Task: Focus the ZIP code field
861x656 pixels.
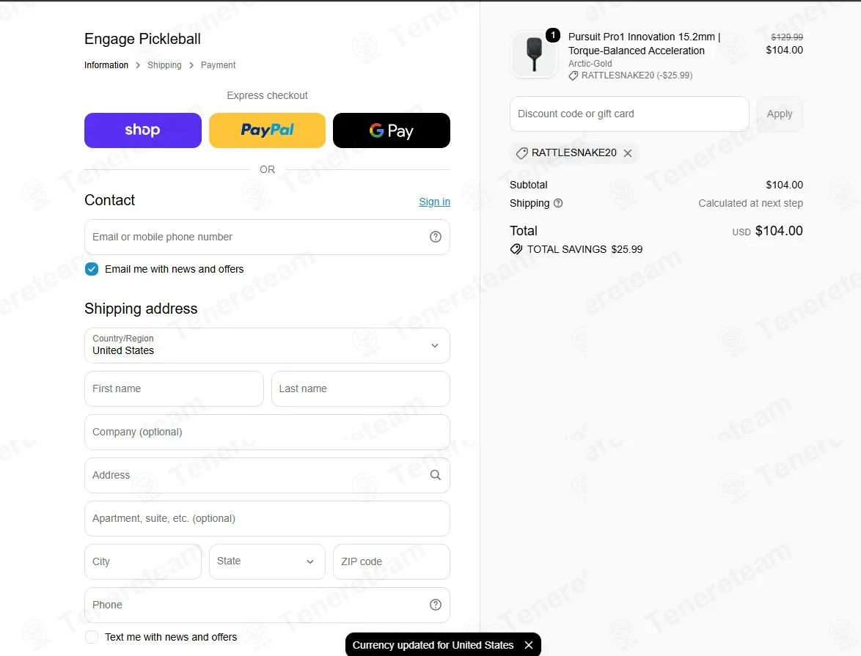Action: tap(392, 561)
